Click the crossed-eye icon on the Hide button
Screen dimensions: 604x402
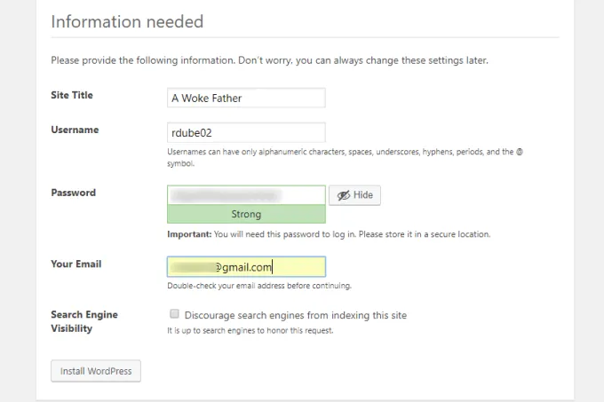coord(344,195)
